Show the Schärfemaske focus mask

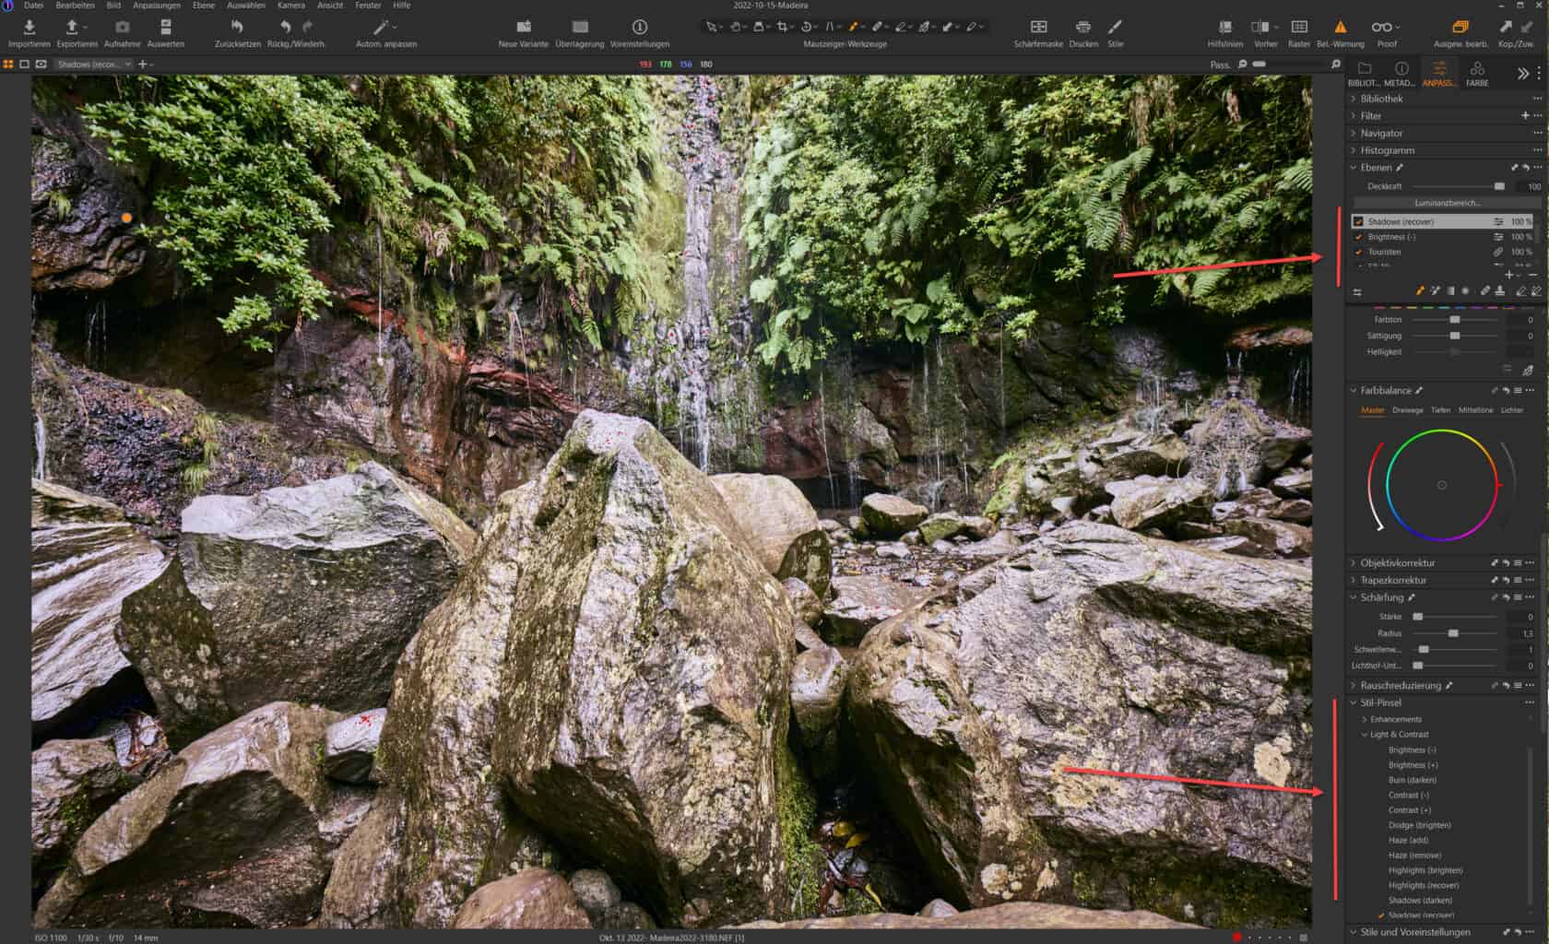click(1038, 27)
